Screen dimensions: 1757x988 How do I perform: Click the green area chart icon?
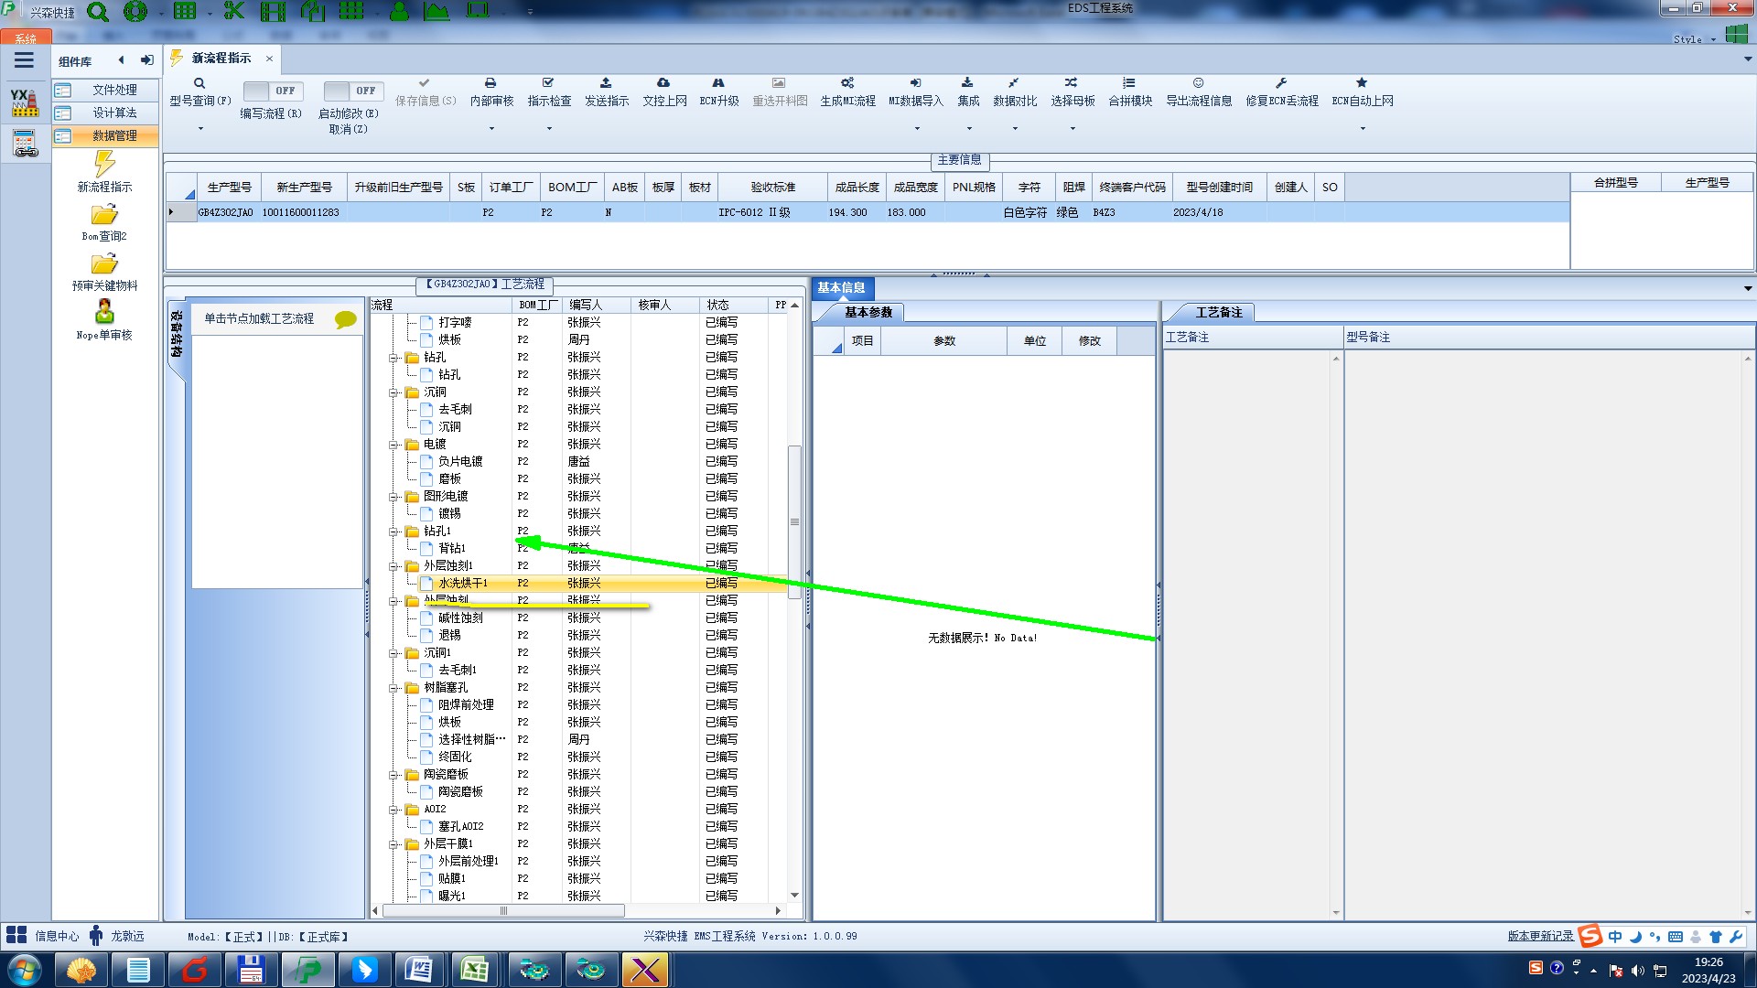437,11
